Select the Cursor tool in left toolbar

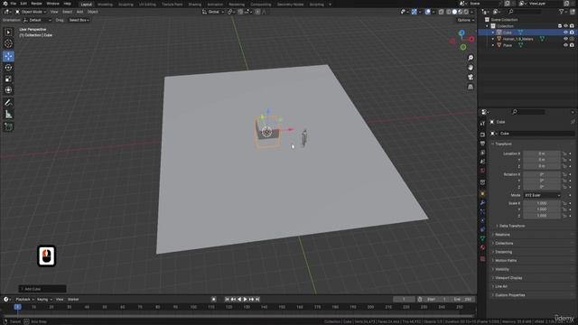(x=8, y=43)
